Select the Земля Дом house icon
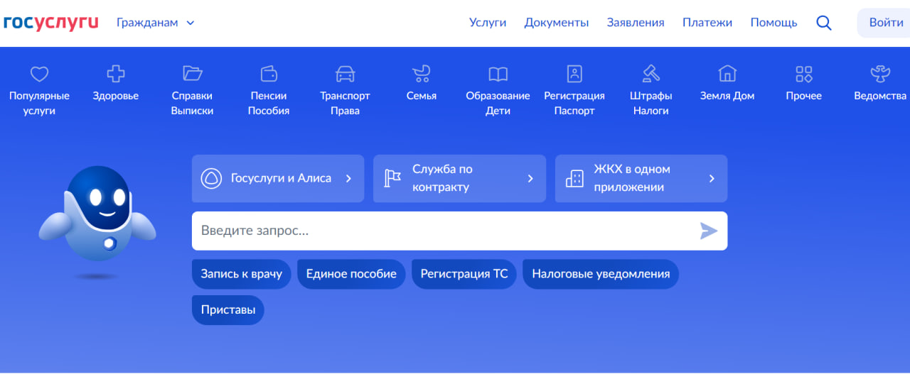The width and height of the screenshot is (910, 374). [x=727, y=73]
